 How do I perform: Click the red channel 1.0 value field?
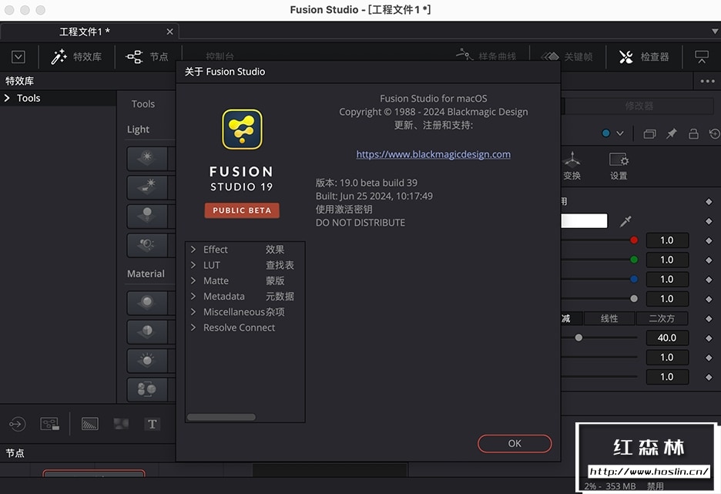coord(667,240)
